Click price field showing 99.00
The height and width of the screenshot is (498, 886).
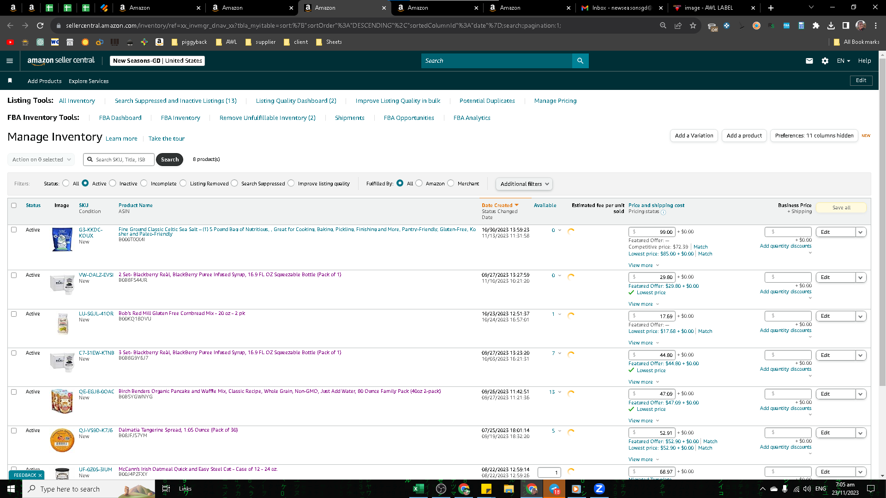coord(652,232)
